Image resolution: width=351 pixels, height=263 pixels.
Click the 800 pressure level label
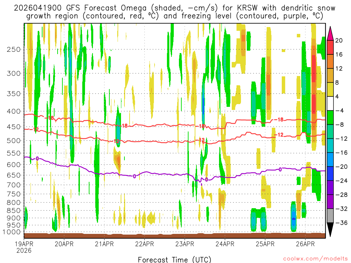pyautogui.click(x=14, y=203)
